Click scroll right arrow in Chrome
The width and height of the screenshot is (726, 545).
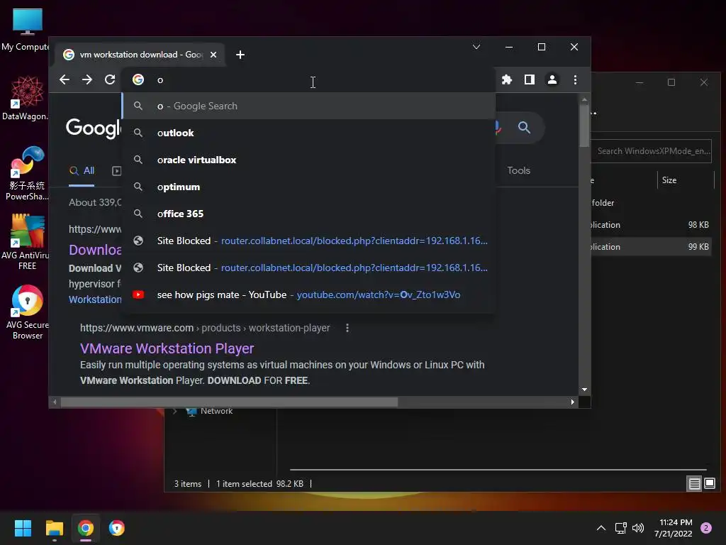[x=573, y=402]
